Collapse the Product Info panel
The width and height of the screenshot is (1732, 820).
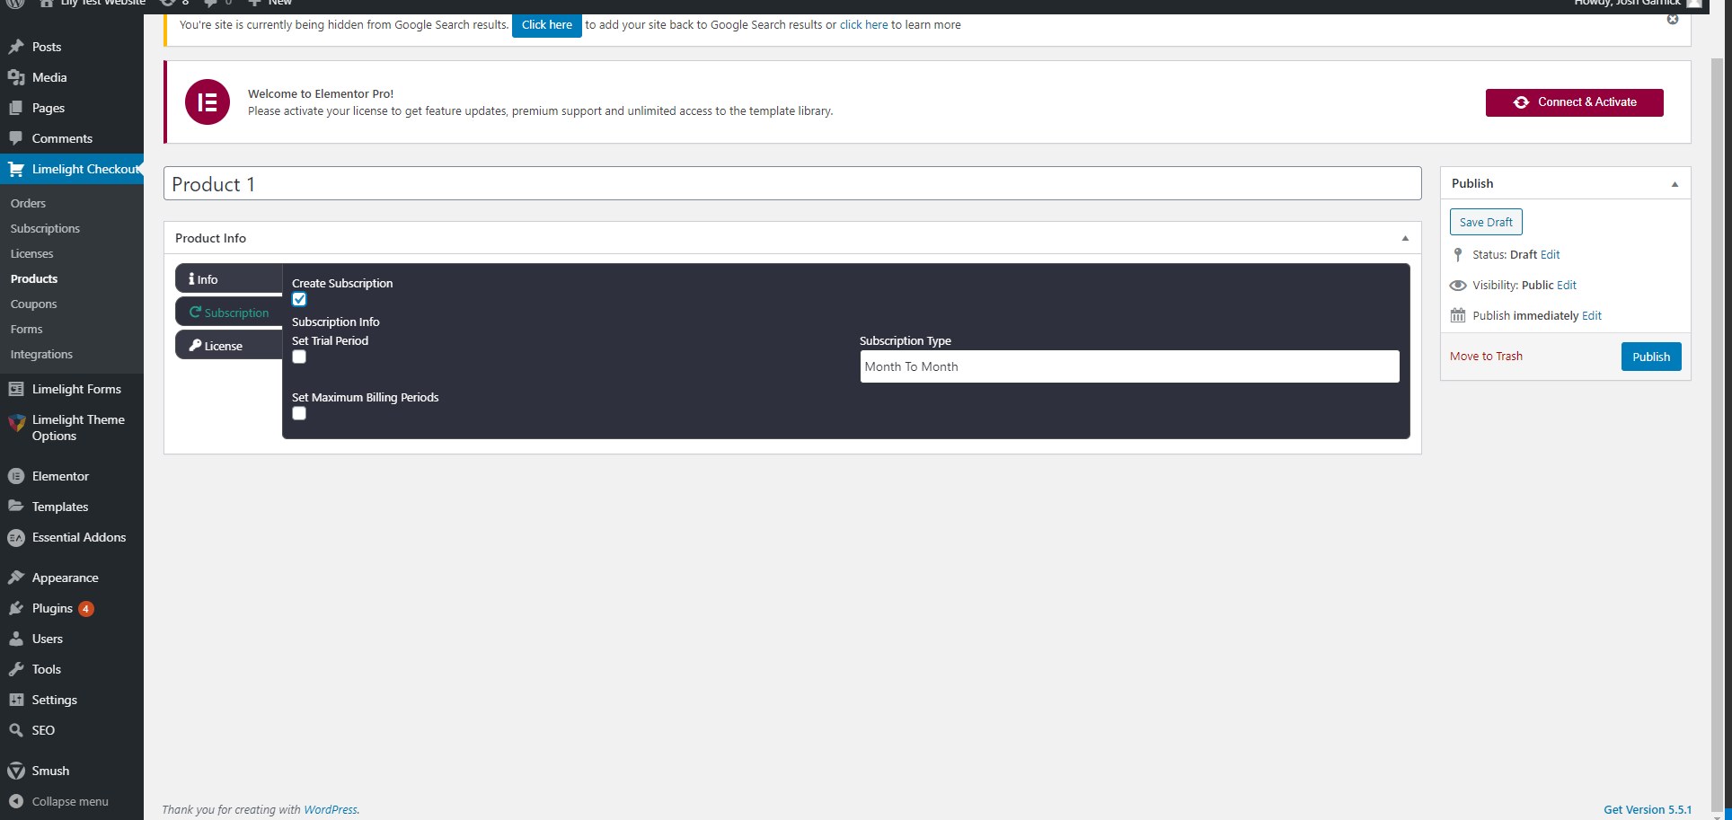1405,238
